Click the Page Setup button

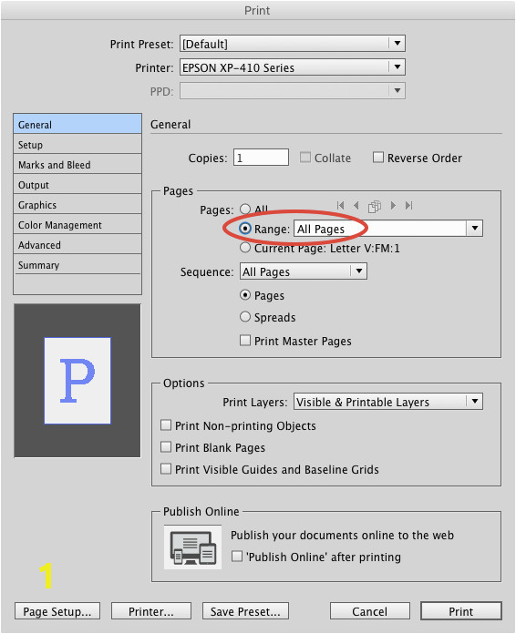pos(57,611)
